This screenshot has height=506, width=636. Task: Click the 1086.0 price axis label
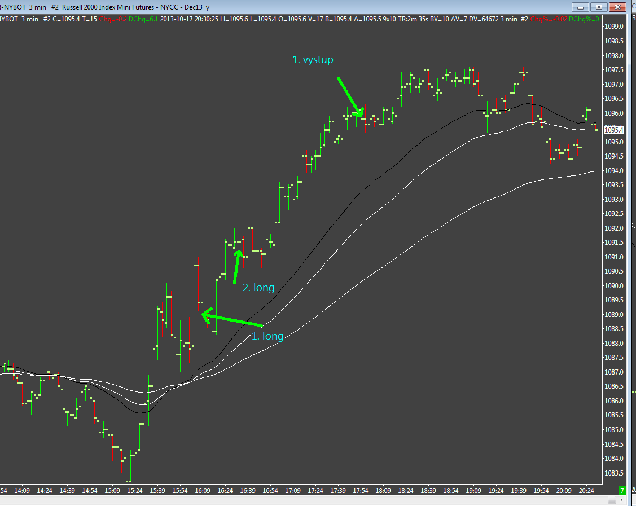click(613, 401)
